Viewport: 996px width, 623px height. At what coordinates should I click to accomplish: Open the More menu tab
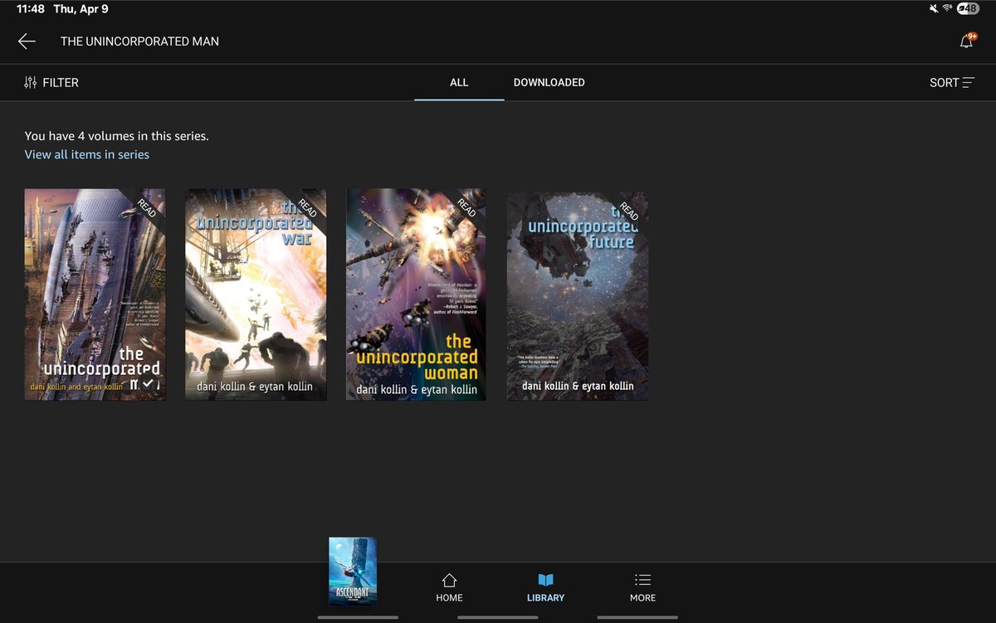tap(642, 587)
